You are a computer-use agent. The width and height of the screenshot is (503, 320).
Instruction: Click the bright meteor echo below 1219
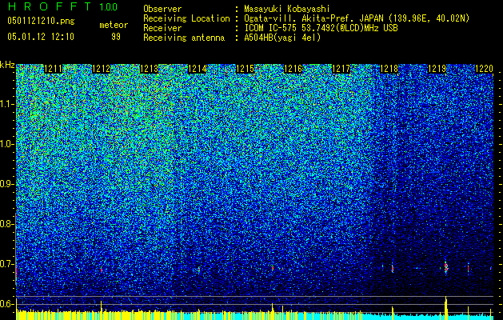tap(446, 267)
